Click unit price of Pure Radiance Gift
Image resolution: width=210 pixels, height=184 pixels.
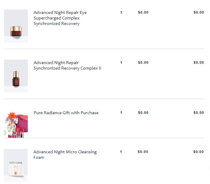click(143, 113)
